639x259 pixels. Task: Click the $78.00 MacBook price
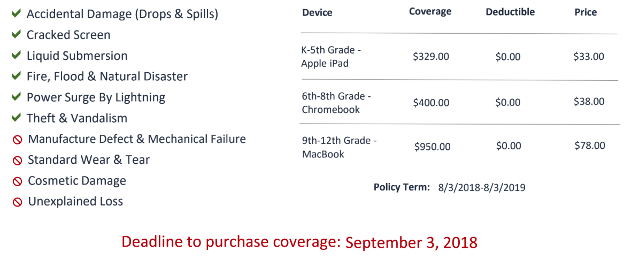click(590, 145)
